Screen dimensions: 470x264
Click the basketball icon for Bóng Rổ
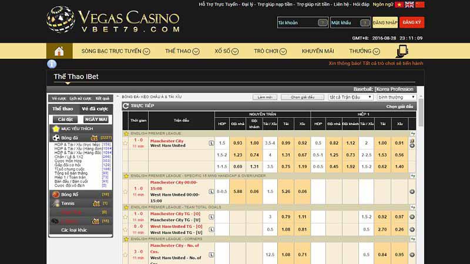[56, 194]
